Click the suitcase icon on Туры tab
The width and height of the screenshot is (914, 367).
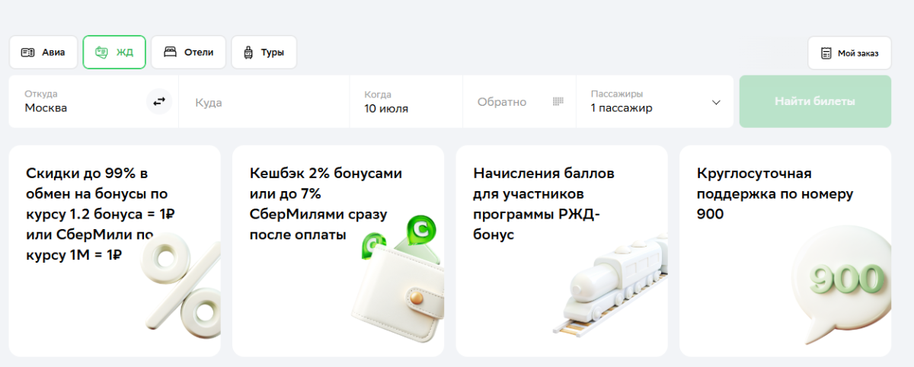pos(248,53)
